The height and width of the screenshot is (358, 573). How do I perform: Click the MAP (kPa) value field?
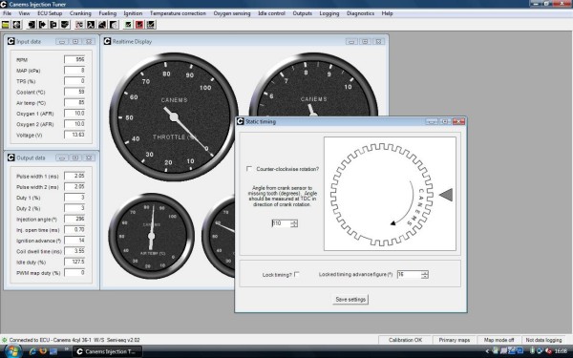74,70
